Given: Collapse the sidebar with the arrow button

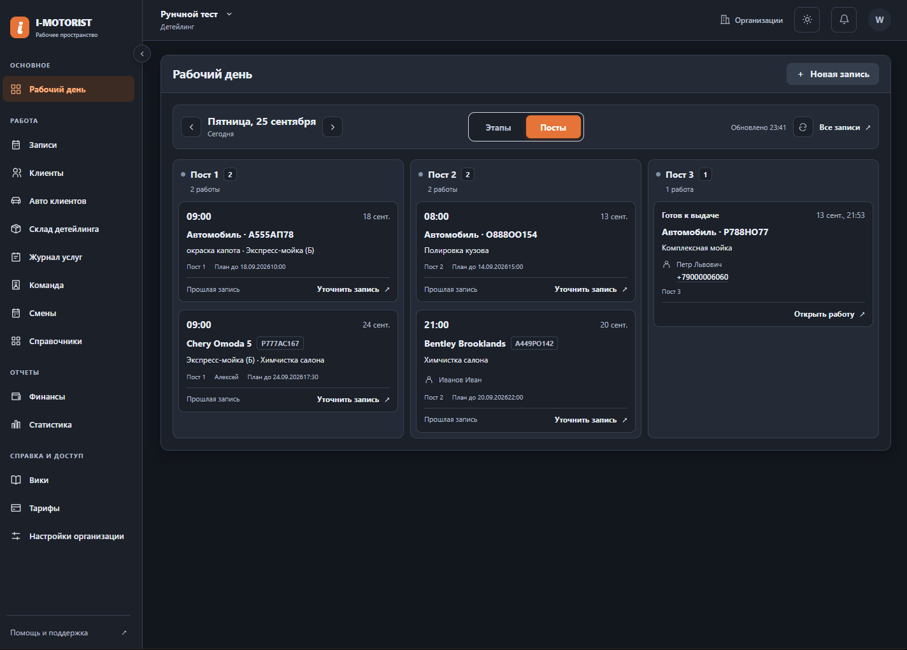Looking at the screenshot, I should [x=142, y=54].
